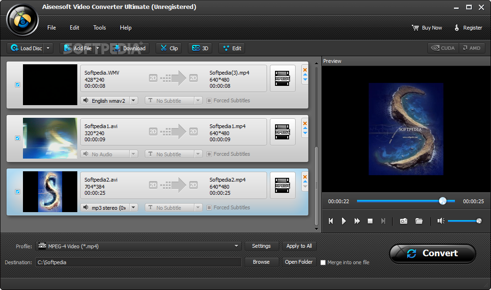The height and width of the screenshot is (290, 491).
Task: Select the Softpedia.WMV black thumbnail
Action: [x=50, y=84]
